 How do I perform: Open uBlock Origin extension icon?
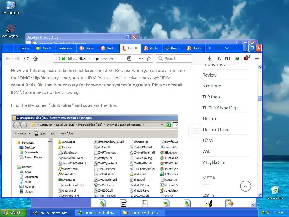pos(246,58)
